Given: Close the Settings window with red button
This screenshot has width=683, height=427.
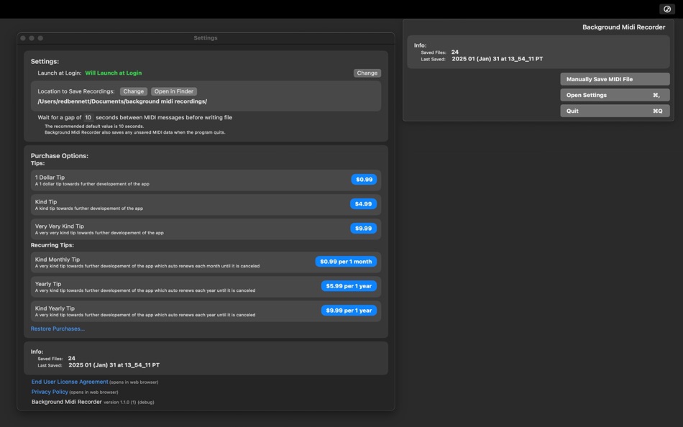Looking at the screenshot, I should (23, 38).
